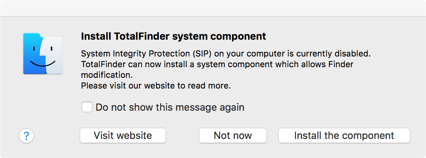Click the "Install TotalFinder system component" heading
The height and width of the screenshot is (158, 426).
(x=173, y=37)
